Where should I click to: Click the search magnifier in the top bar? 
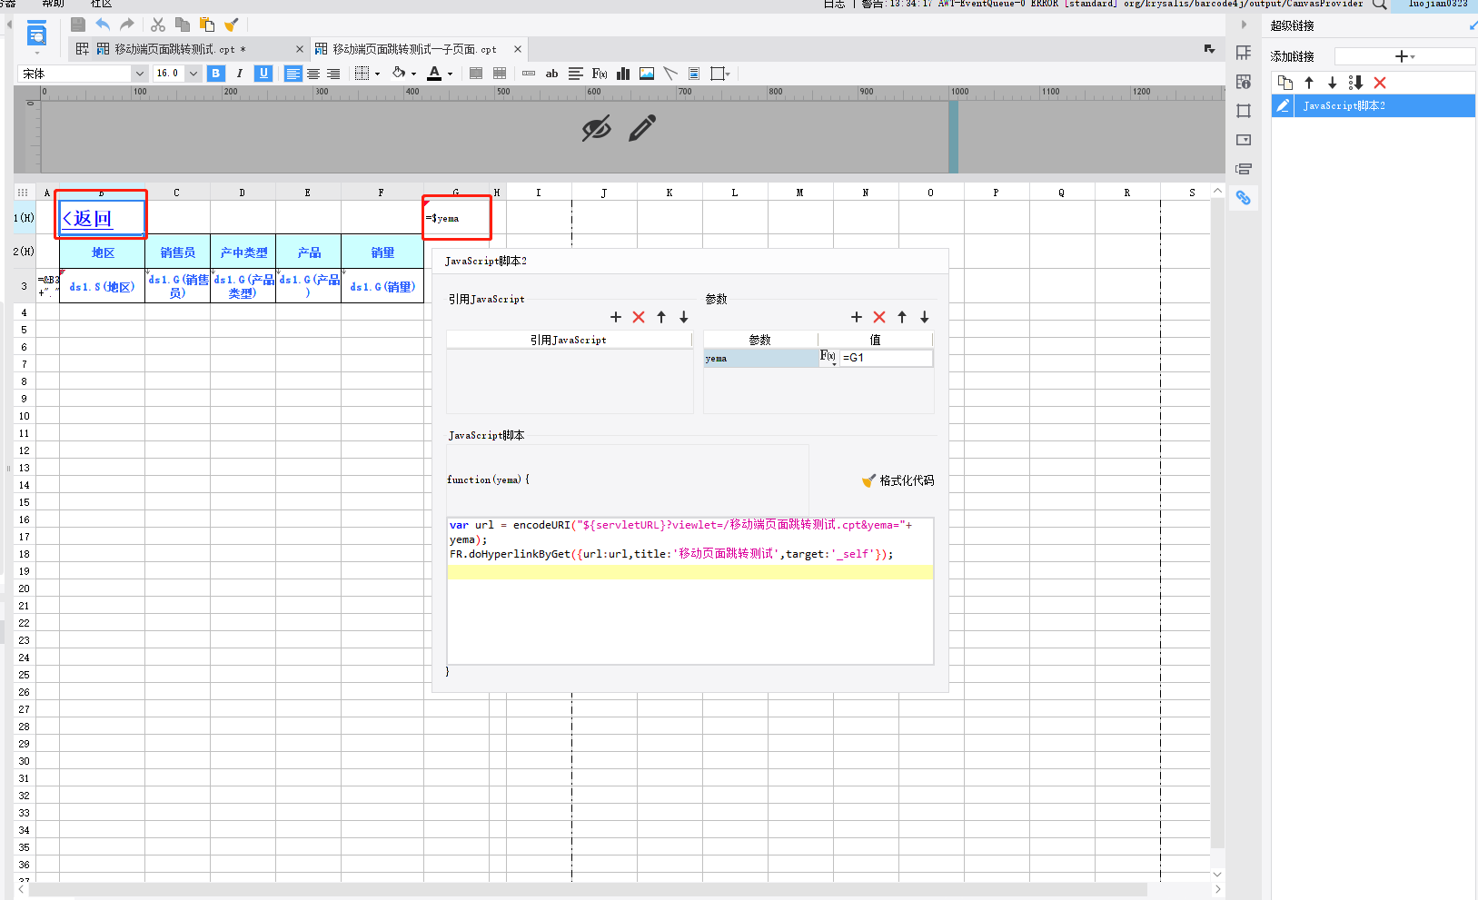tap(1380, 5)
